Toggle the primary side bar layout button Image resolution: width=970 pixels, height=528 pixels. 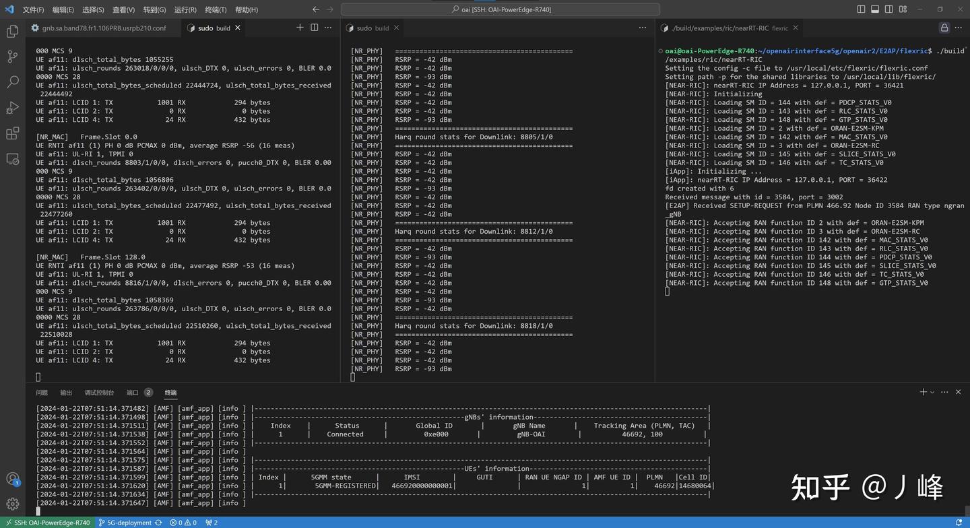[x=861, y=9]
